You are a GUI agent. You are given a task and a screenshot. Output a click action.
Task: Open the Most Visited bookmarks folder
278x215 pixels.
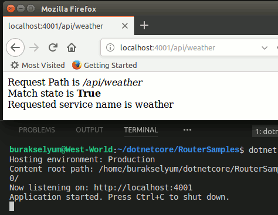click(x=38, y=65)
